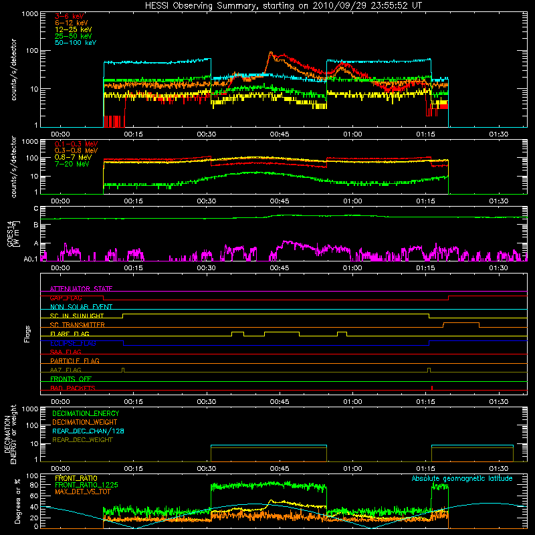Image resolution: width=535 pixels, height=535 pixels.
Task: Click the red BAD_PACKETS spike marker
Action: coord(432,388)
